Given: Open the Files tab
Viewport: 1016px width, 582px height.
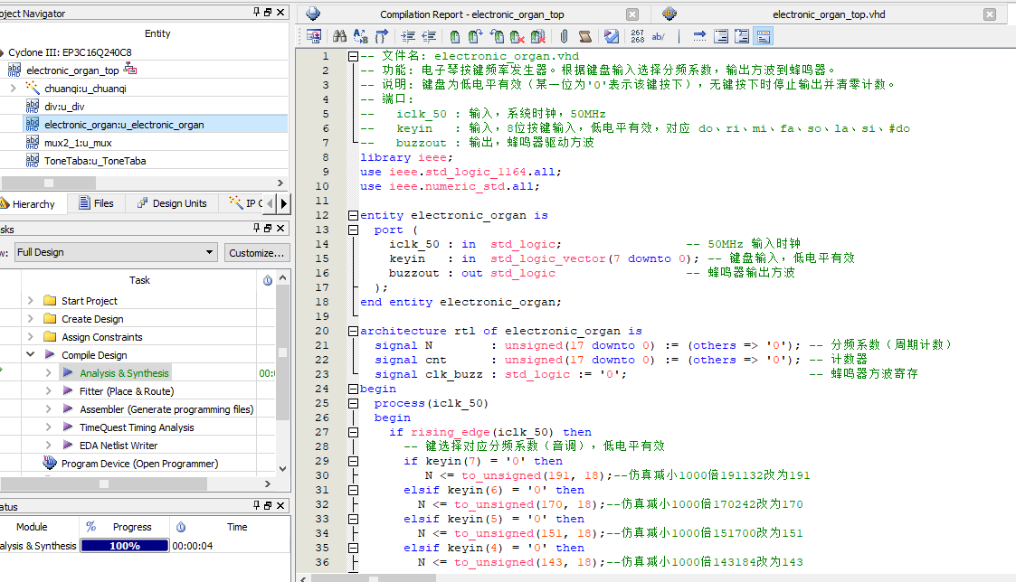Looking at the screenshot, I should (96, 203).
